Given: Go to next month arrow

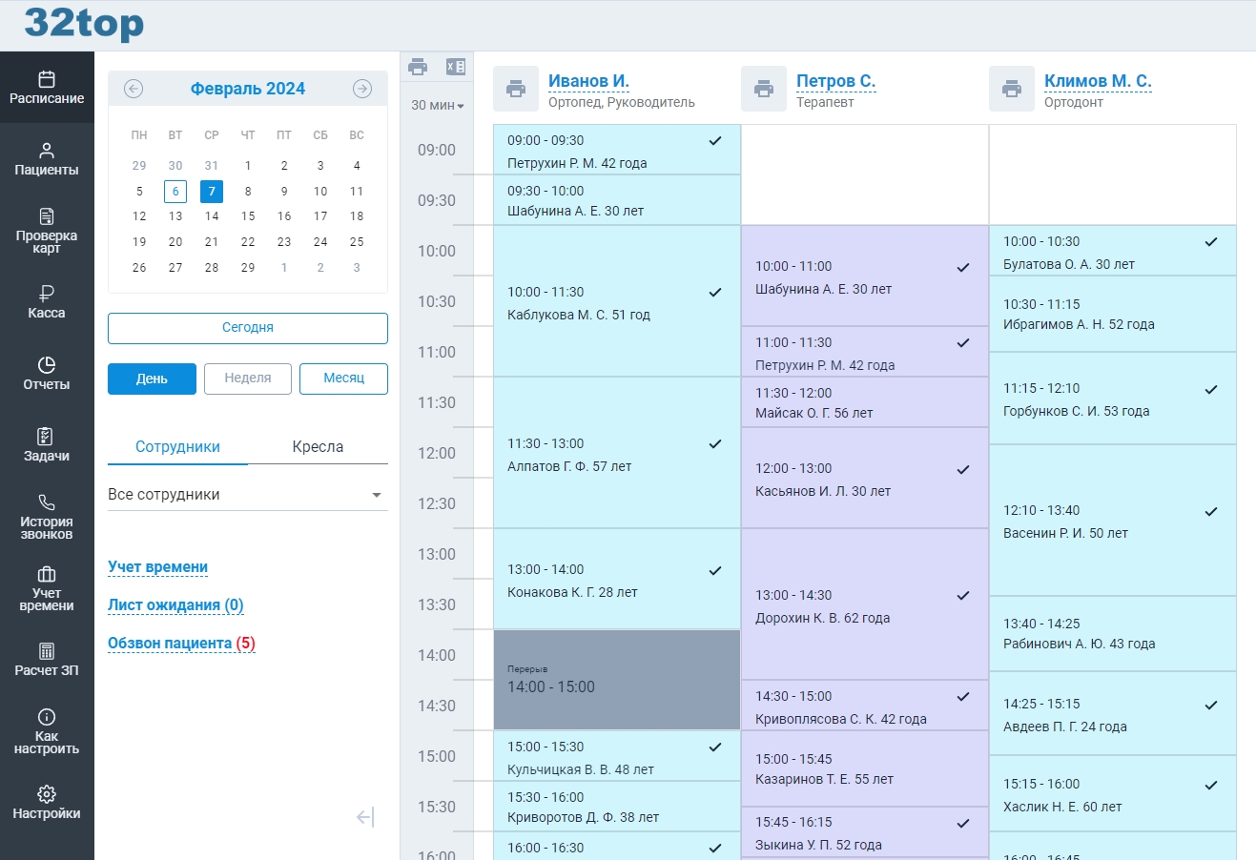Looking at the screenshot, I should click(362, 89).
